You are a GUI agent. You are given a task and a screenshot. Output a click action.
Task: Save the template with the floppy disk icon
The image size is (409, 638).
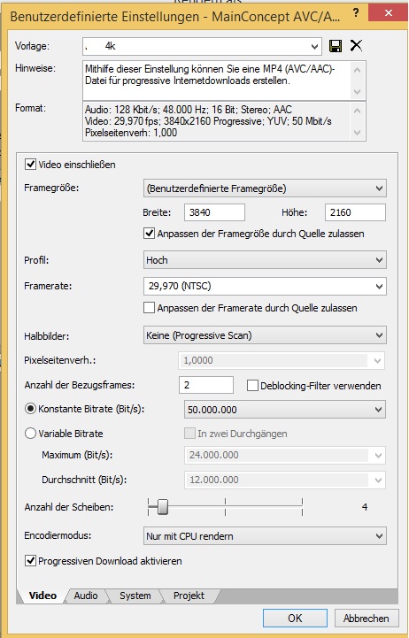click(336, 46)
